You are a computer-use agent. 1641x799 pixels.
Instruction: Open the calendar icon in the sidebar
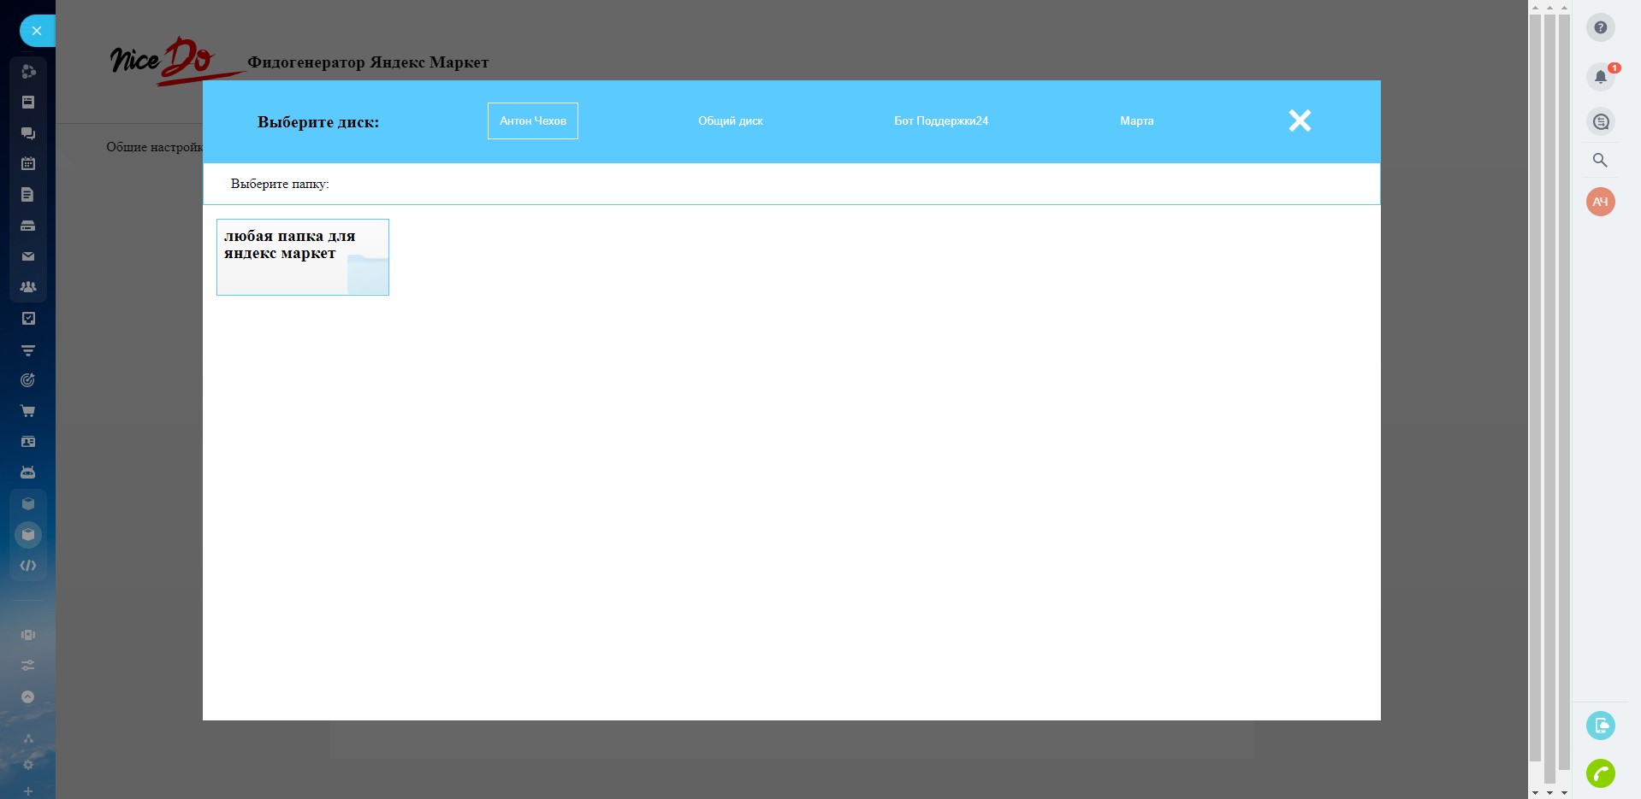[x=28, y=163]
